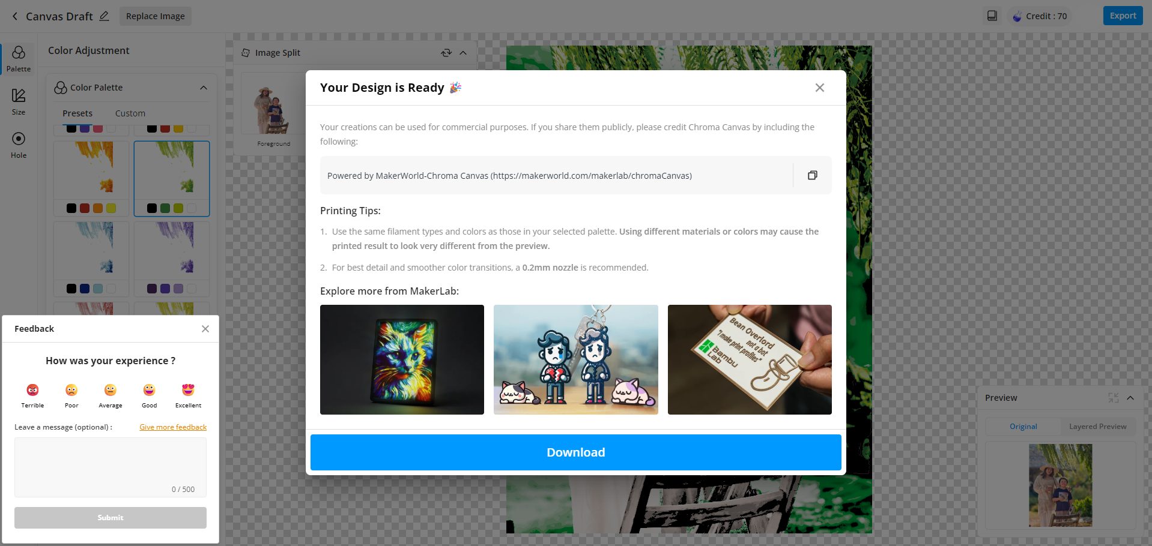This screenshot has height=546, width=1152.
Task: Select the orange-red preset palette
Action: pos(91,178)
